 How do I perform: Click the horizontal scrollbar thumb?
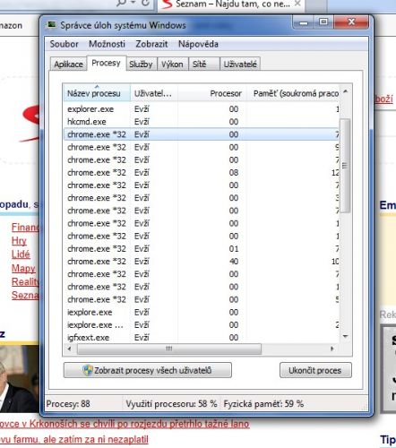[169, 349]
